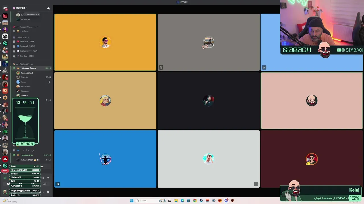This screenshot has height=204, width=364.
Task: Select the gray video tile participant
Action: 208,42
